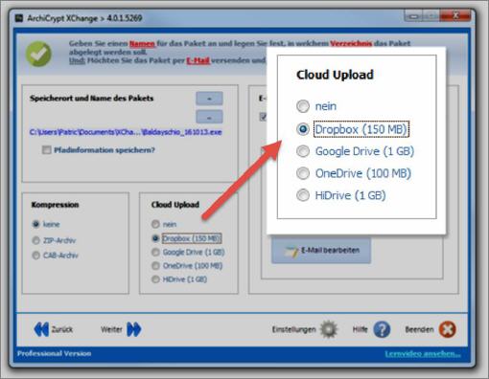The height and width of the screenshot is (379, 489).
Task: Select the CAB-Archiv compression option
Action: click(35, 256)
